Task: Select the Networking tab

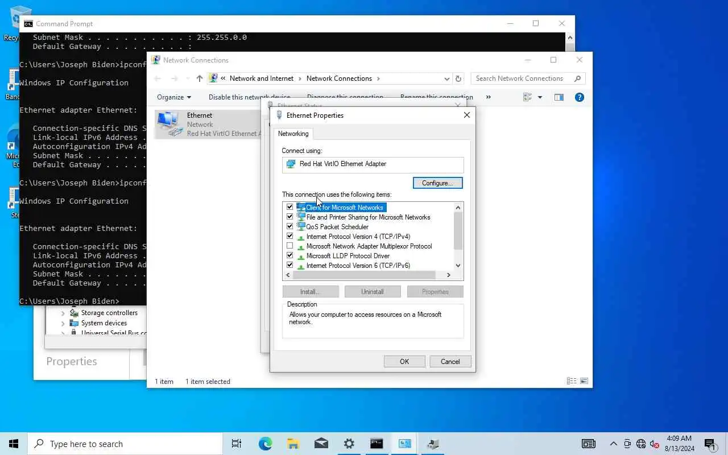Action: click(x=293, y=134)
